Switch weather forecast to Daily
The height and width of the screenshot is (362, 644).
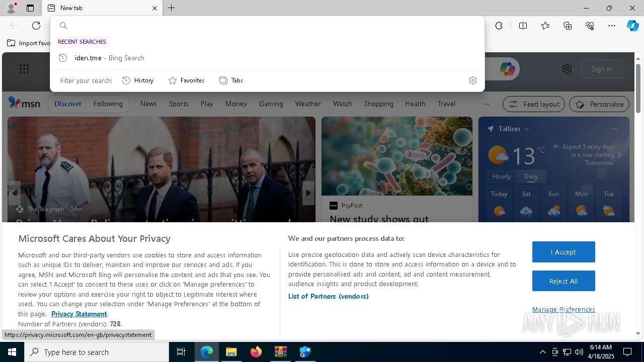[x=531, y=176]
